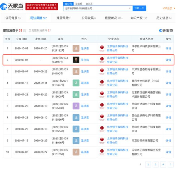The width and height of the screenshot is (176, 170).
Task: Select the 查老板 search mode tab
Action: tap(79, 4)
